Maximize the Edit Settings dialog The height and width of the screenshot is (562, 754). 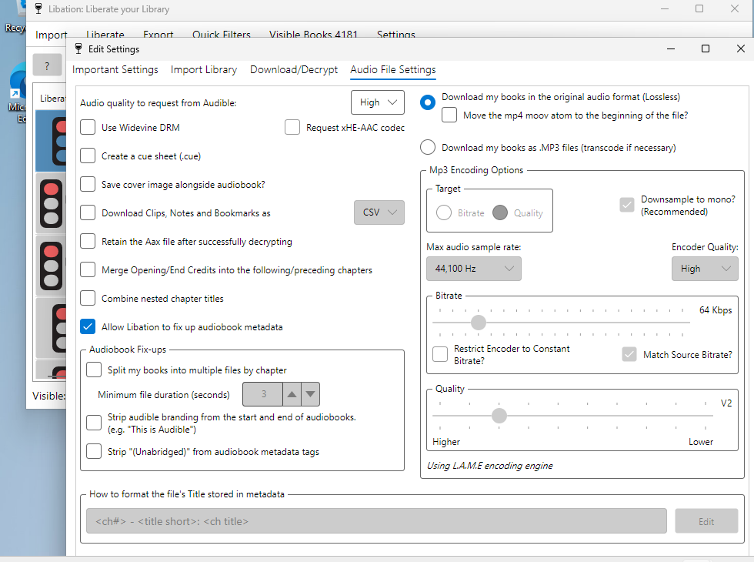click(x=706, y=49)
